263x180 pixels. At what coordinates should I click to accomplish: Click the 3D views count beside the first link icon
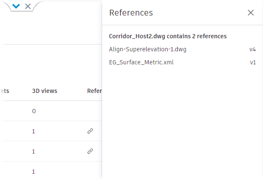(x=34, y=131)
